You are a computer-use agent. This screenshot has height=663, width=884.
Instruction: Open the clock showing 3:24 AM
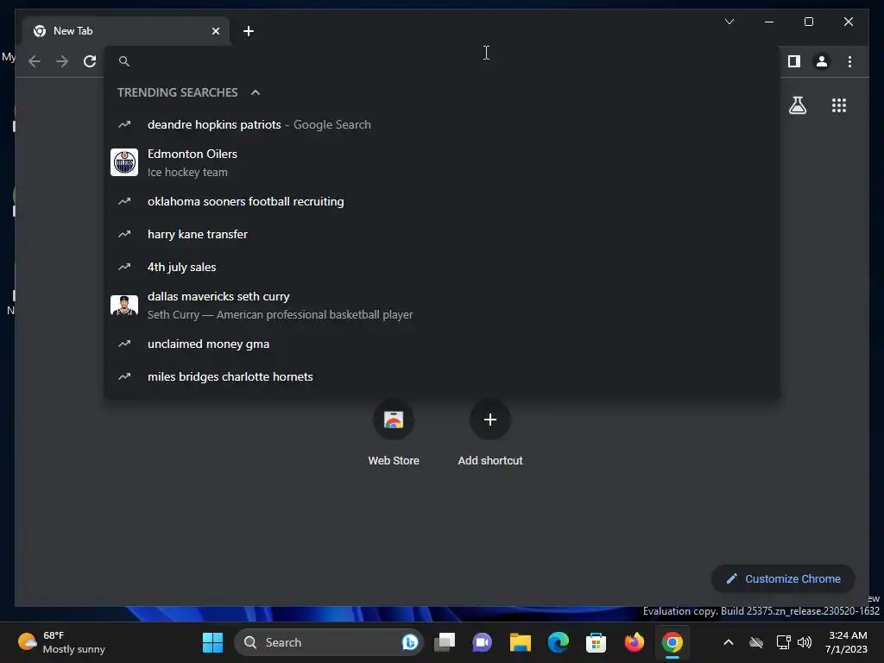click(x=846, y=642)
